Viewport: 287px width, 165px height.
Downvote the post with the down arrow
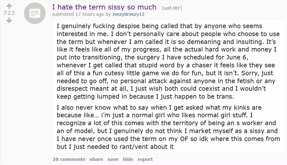pos(9,20)
